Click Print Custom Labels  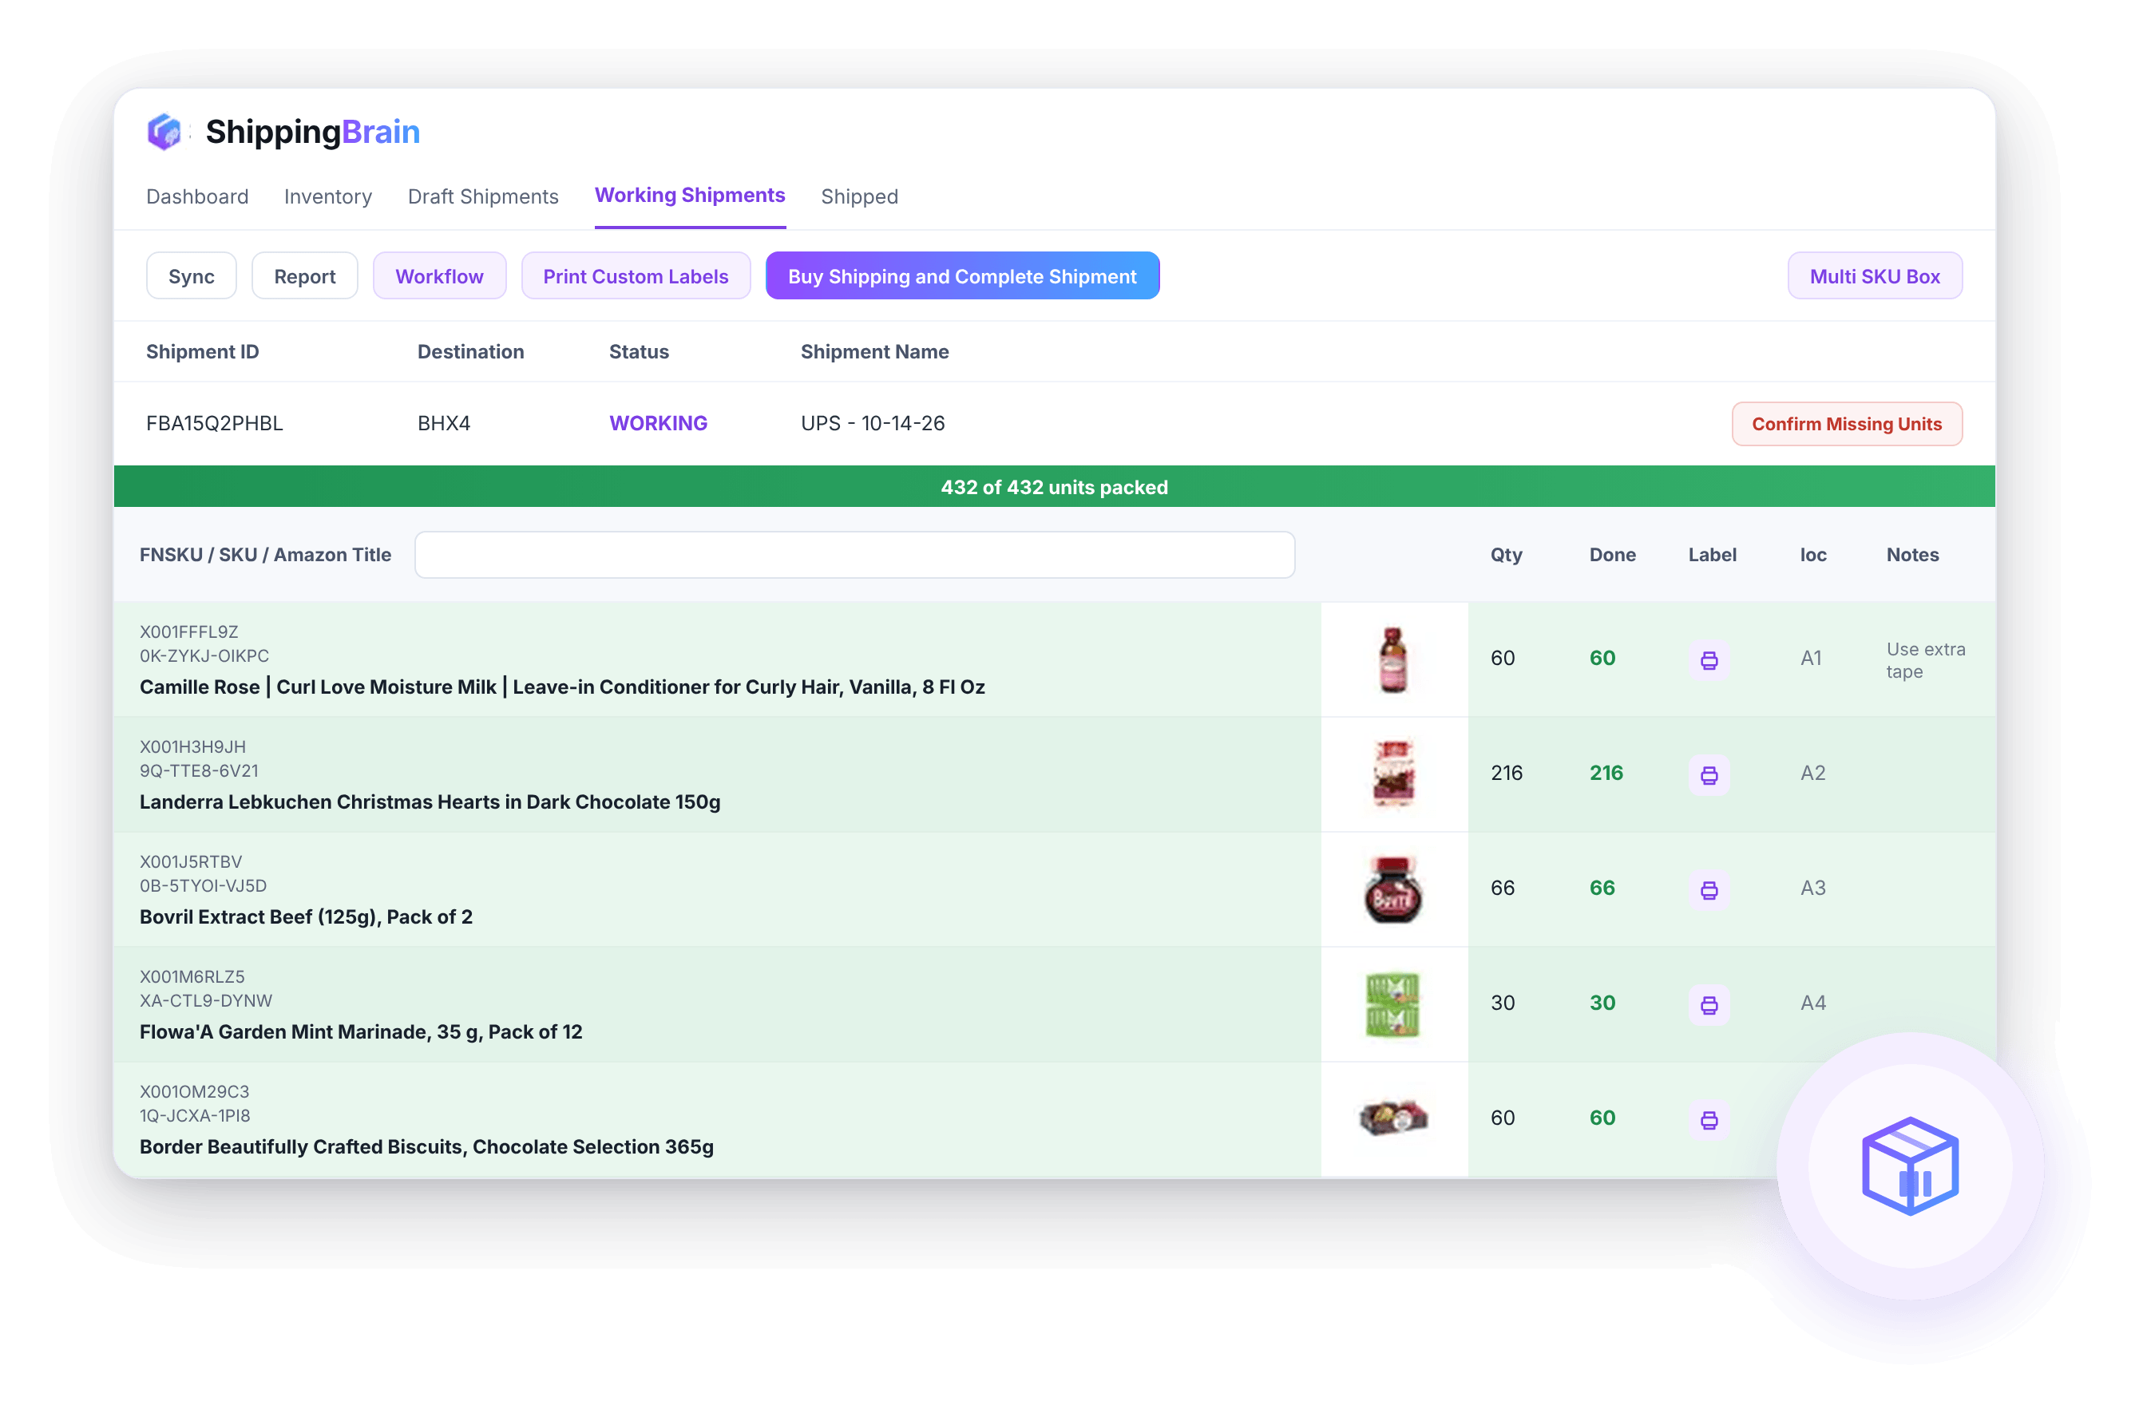[x=636, y=275]
